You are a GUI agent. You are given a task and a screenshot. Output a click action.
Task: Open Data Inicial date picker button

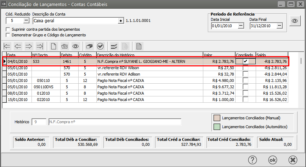241,26
